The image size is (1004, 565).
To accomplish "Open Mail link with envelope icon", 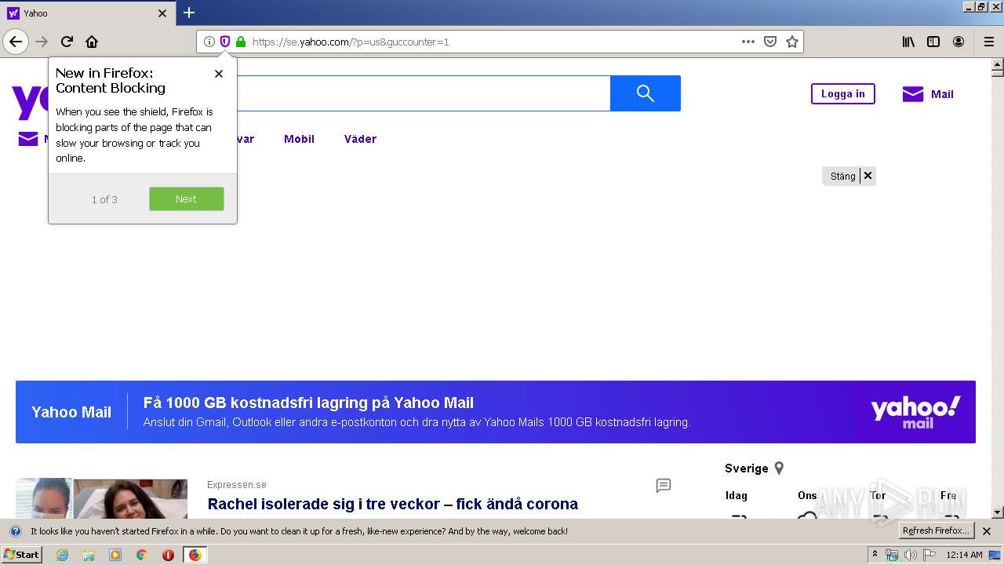I will click(928, 94).
